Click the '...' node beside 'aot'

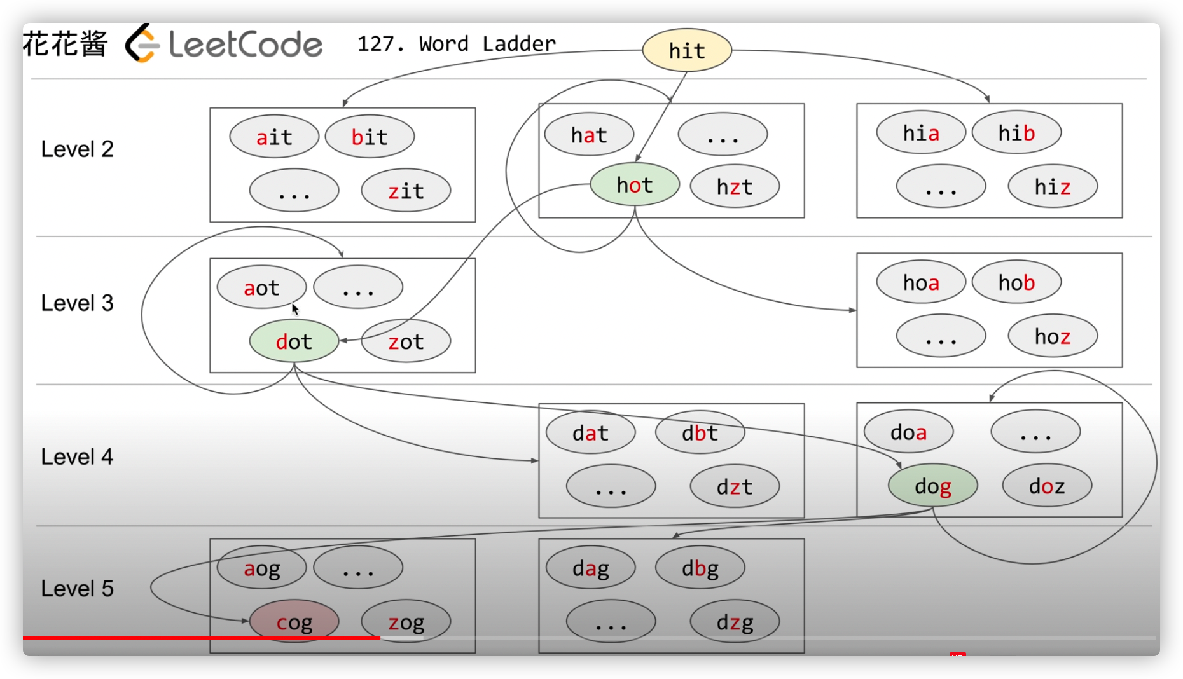click(358, 287)
